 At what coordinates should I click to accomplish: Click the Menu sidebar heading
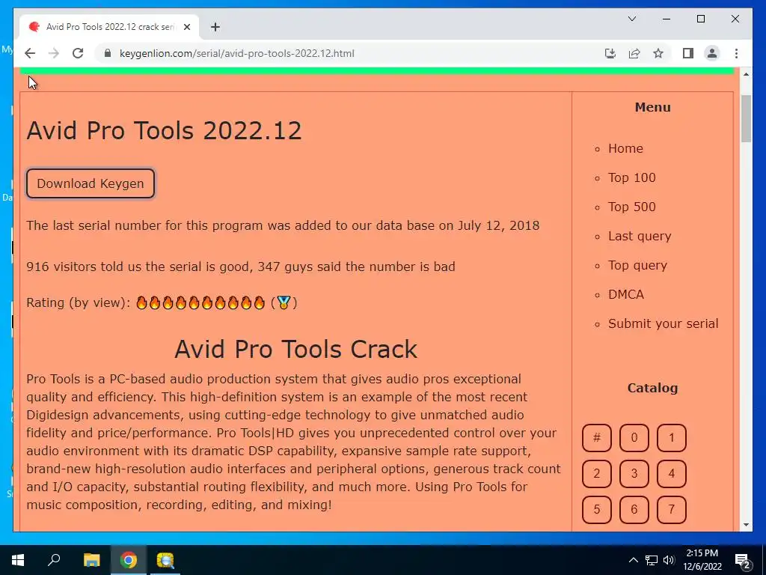point(652,108)
